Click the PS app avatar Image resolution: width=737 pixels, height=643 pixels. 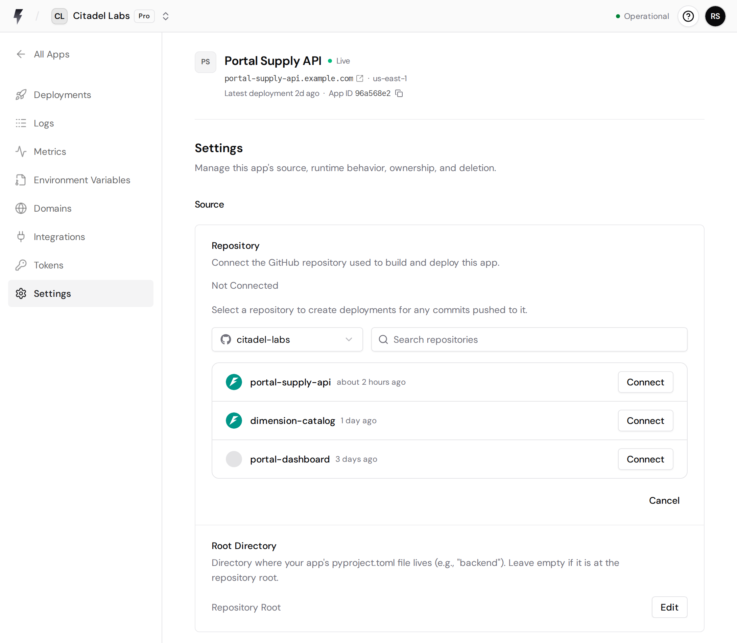point(205,62)
